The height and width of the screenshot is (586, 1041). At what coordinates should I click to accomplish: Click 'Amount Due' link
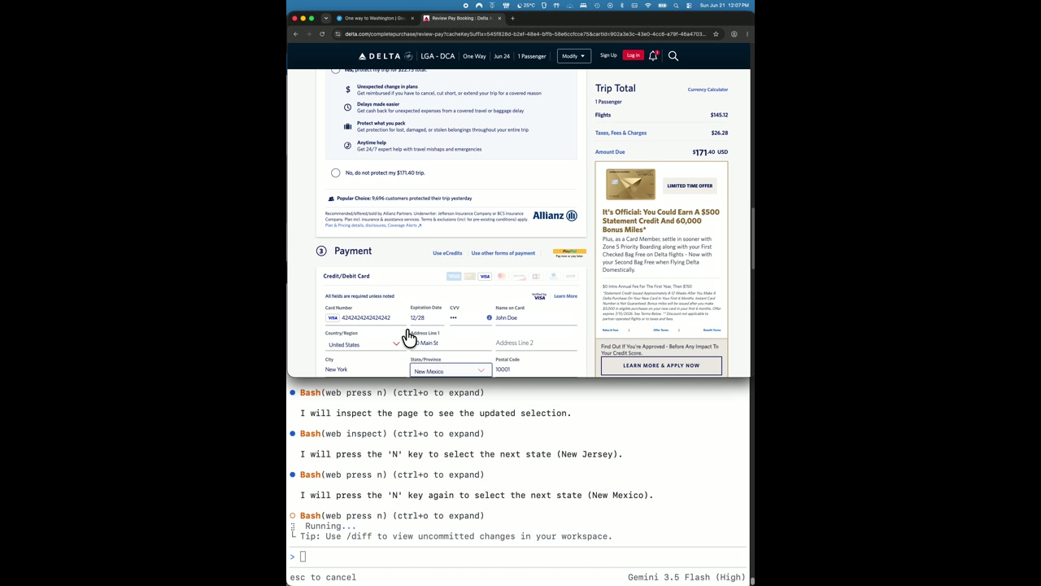(x=610, y=151)
